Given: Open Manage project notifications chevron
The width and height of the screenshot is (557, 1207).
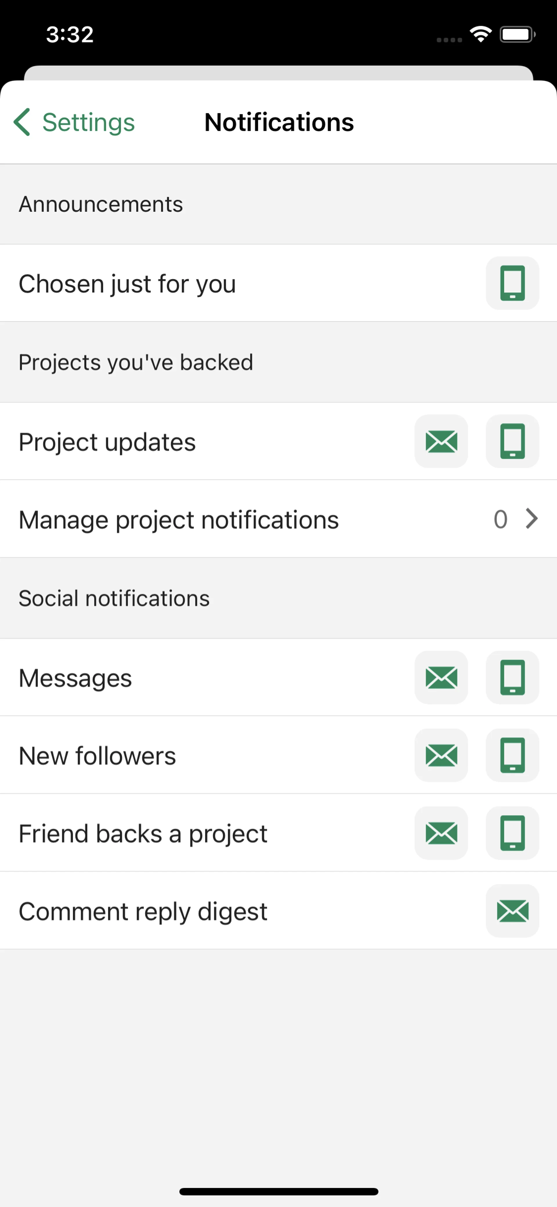Looking at the screenshot, I should 531,519.
